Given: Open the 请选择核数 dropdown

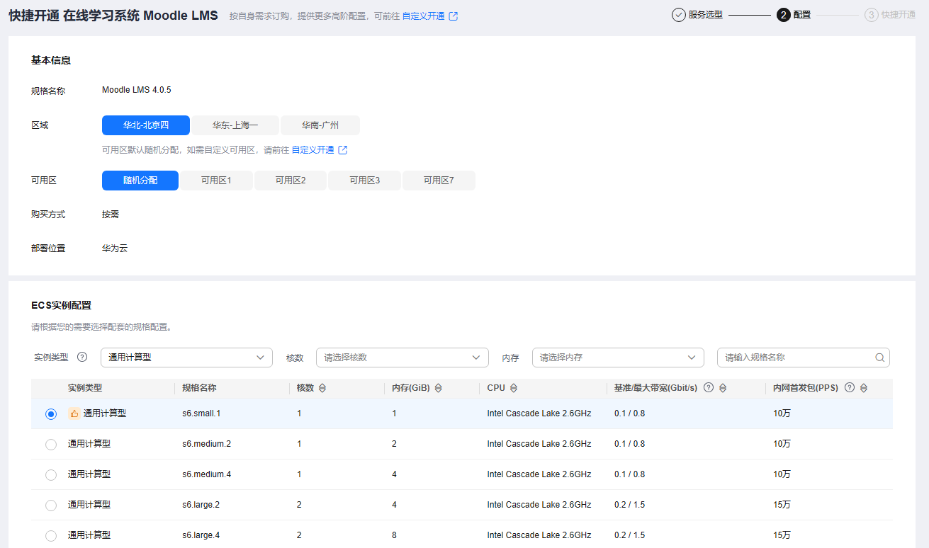Looking at the screenshot, I should [402, 358].
